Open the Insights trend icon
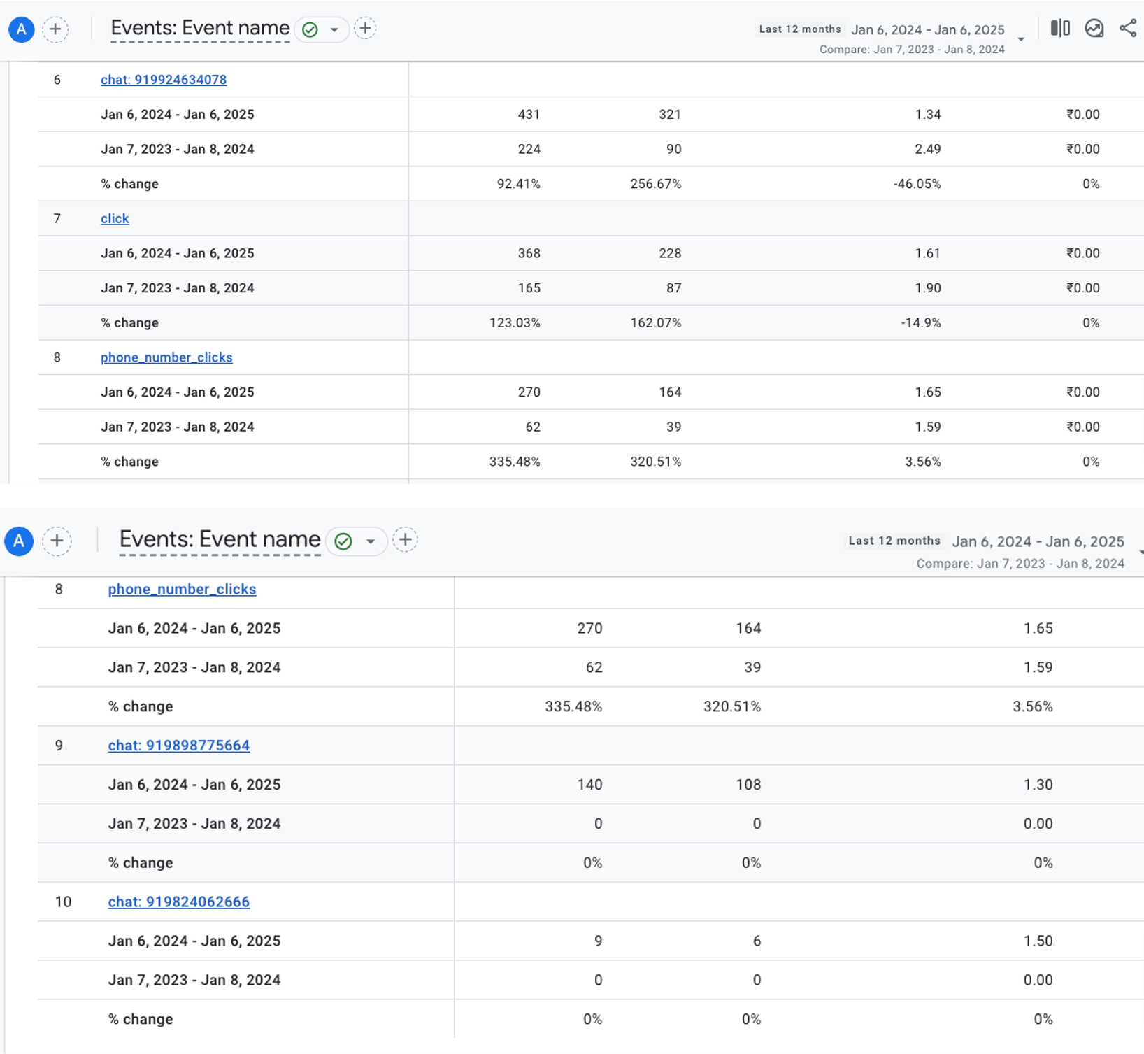The width and height of the screenshot is (1144, 1054). click(1094, 28)
